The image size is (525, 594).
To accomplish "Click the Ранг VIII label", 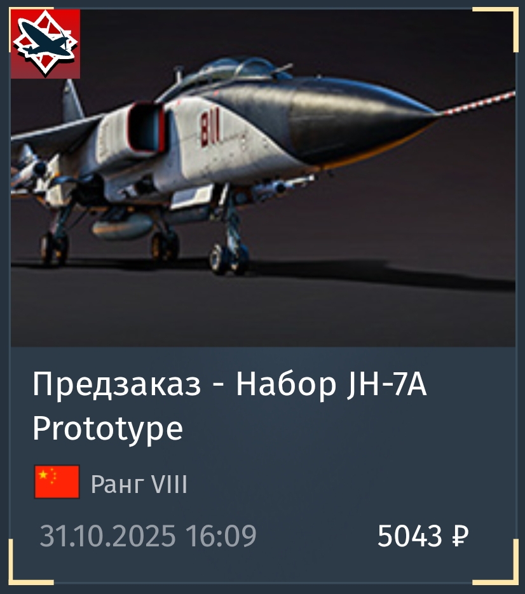I will (x=139, y=483).
